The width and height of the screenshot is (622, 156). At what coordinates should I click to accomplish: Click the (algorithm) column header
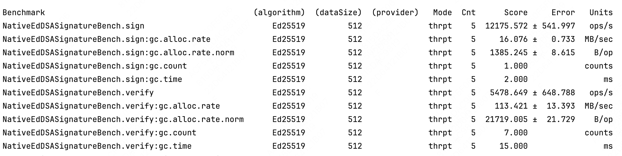[279, 12]
